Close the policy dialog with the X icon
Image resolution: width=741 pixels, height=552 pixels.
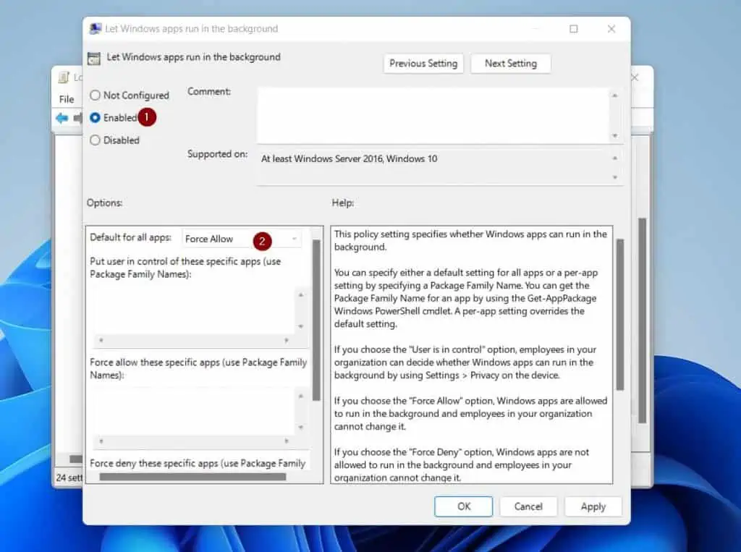click(611, 29)
